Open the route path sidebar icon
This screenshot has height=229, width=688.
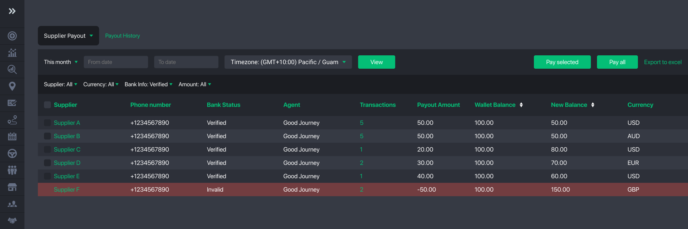pyautogui.click(x=12, y=120)
